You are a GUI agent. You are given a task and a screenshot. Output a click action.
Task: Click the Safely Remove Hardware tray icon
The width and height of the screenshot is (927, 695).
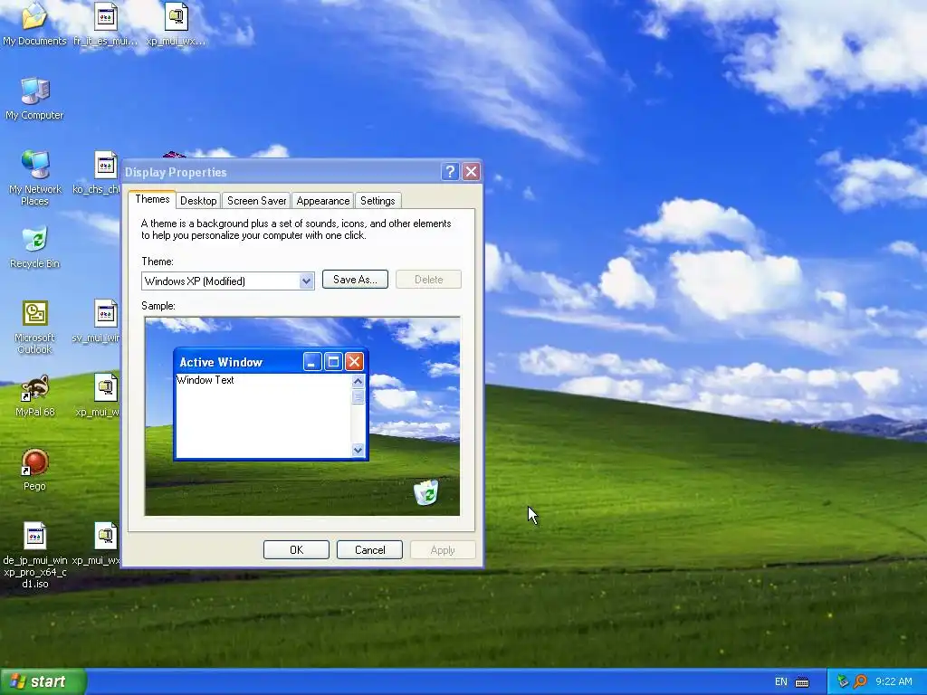click(843, 681)
